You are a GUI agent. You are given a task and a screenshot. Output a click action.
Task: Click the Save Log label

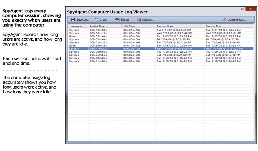pyautogui.click(x=82, y=20)
